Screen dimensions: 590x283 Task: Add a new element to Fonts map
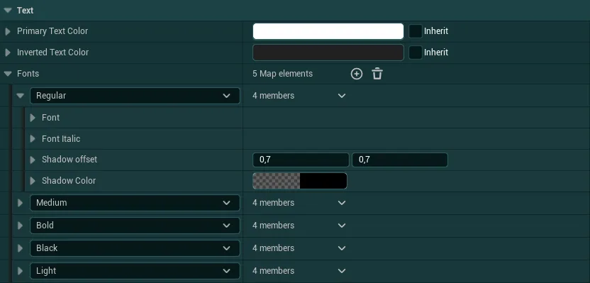356,74
